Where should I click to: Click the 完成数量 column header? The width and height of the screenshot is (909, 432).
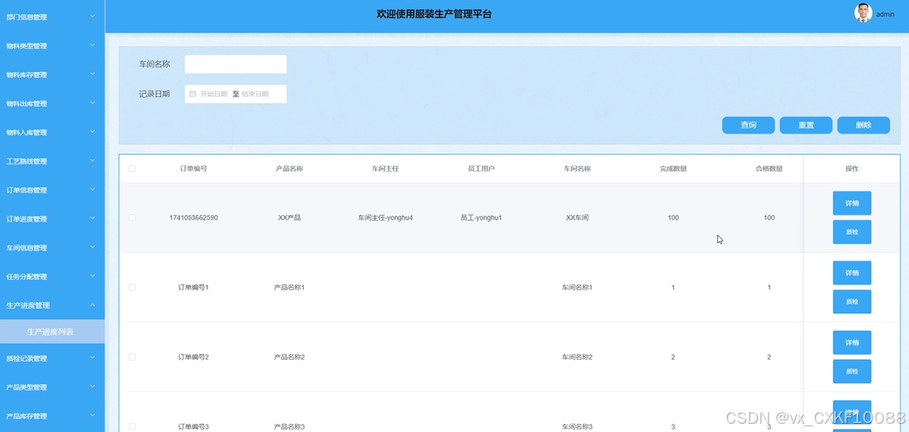click(673, 168)
